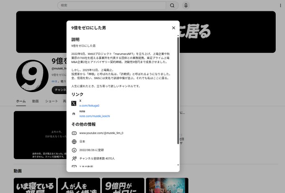Play the featured video thumbnail
This screenshot has height=193, width=285.
[40, 135]
